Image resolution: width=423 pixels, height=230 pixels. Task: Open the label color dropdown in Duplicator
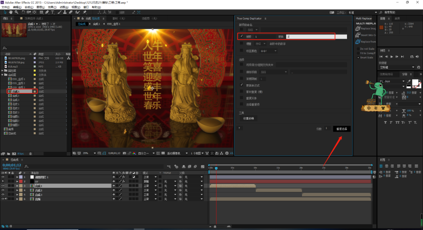click(269, 51)
